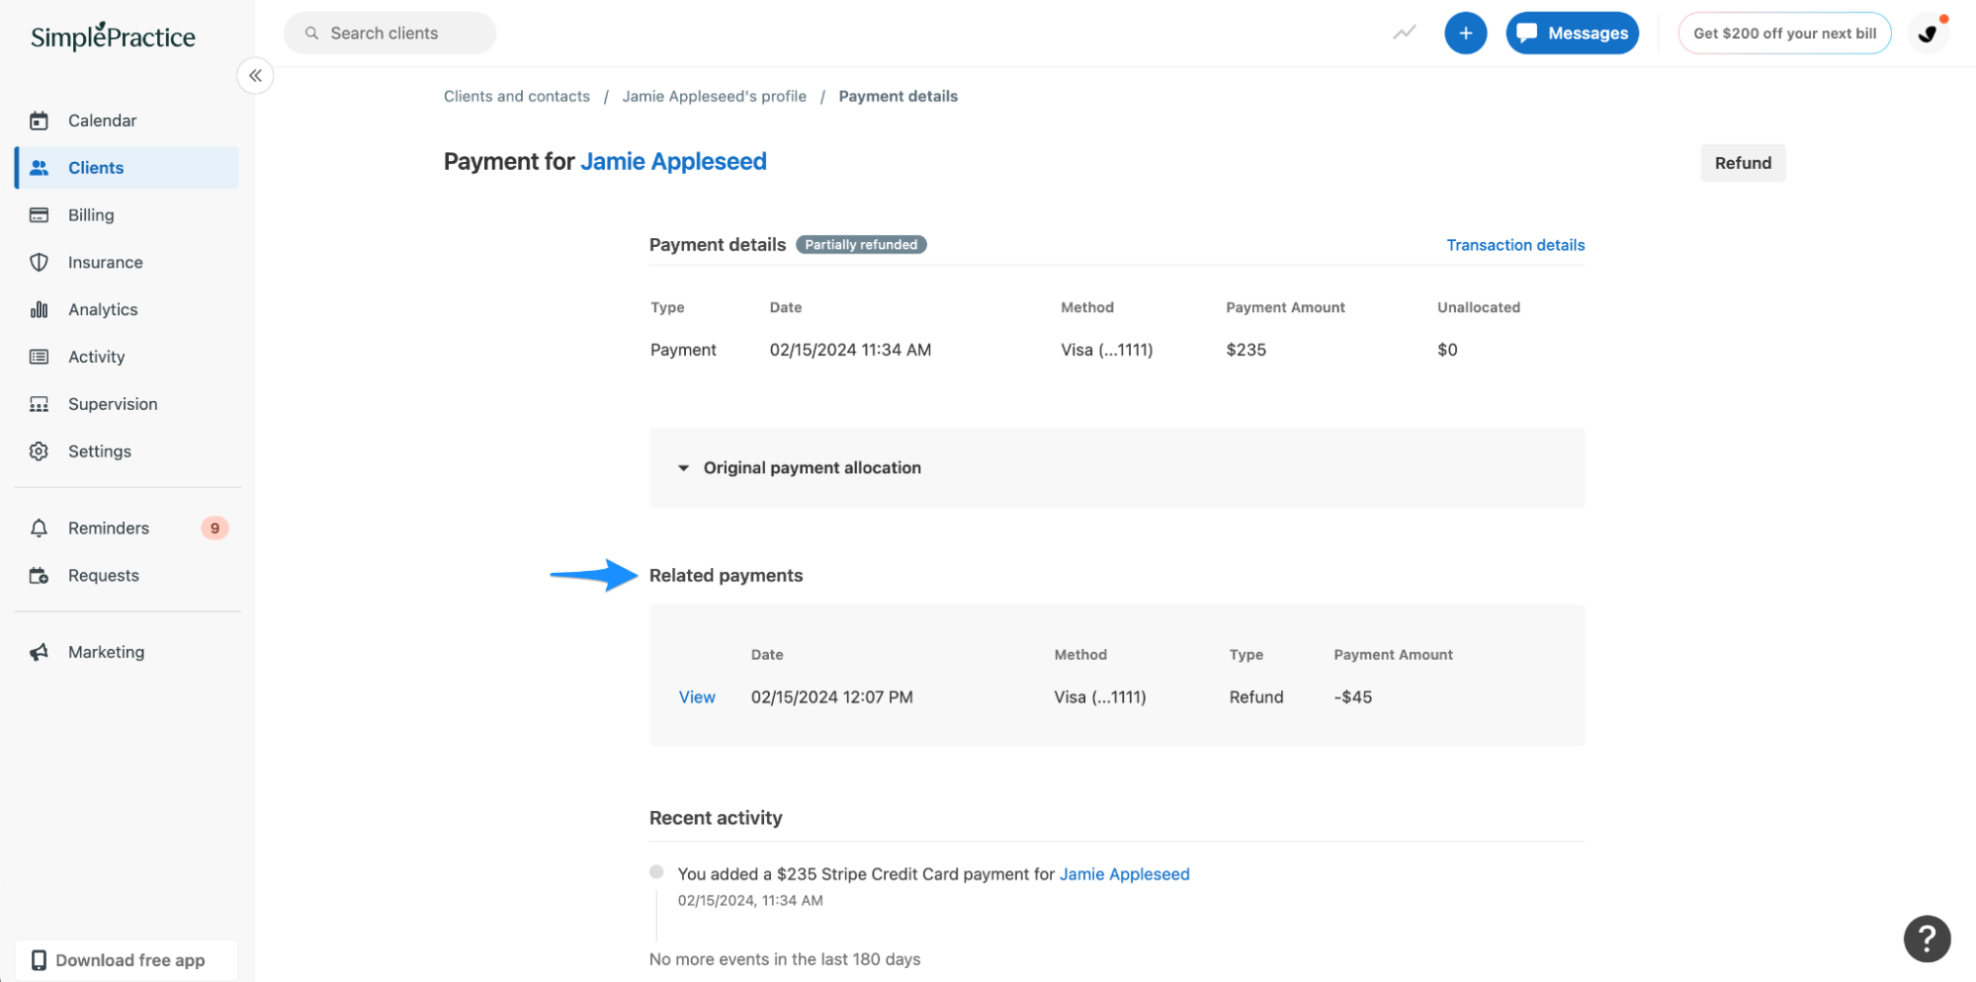Go to Supervision page
Image resolution: width=1976 pixels, height=982 pixels.
[x=127, y=404]
